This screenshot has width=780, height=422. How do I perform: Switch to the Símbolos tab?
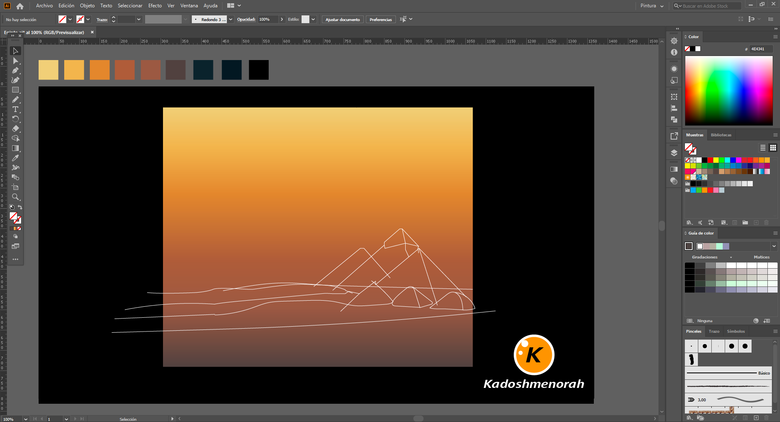coord(736,332)
